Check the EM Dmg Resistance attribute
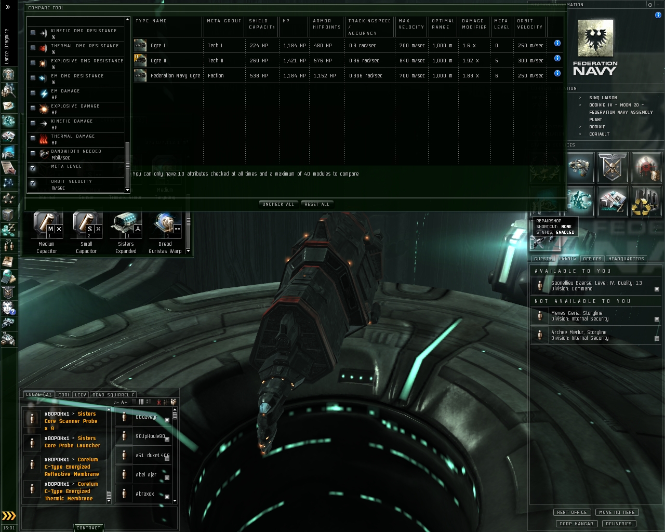This screenshot has height=532, width=665. pos(33,78)
